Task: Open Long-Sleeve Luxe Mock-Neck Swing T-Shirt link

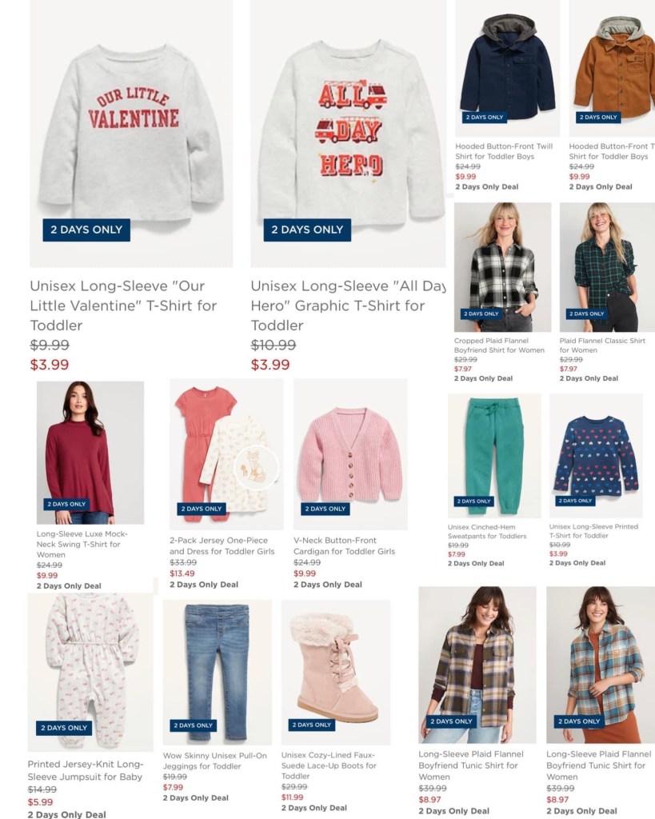Action: pos(82,544)
